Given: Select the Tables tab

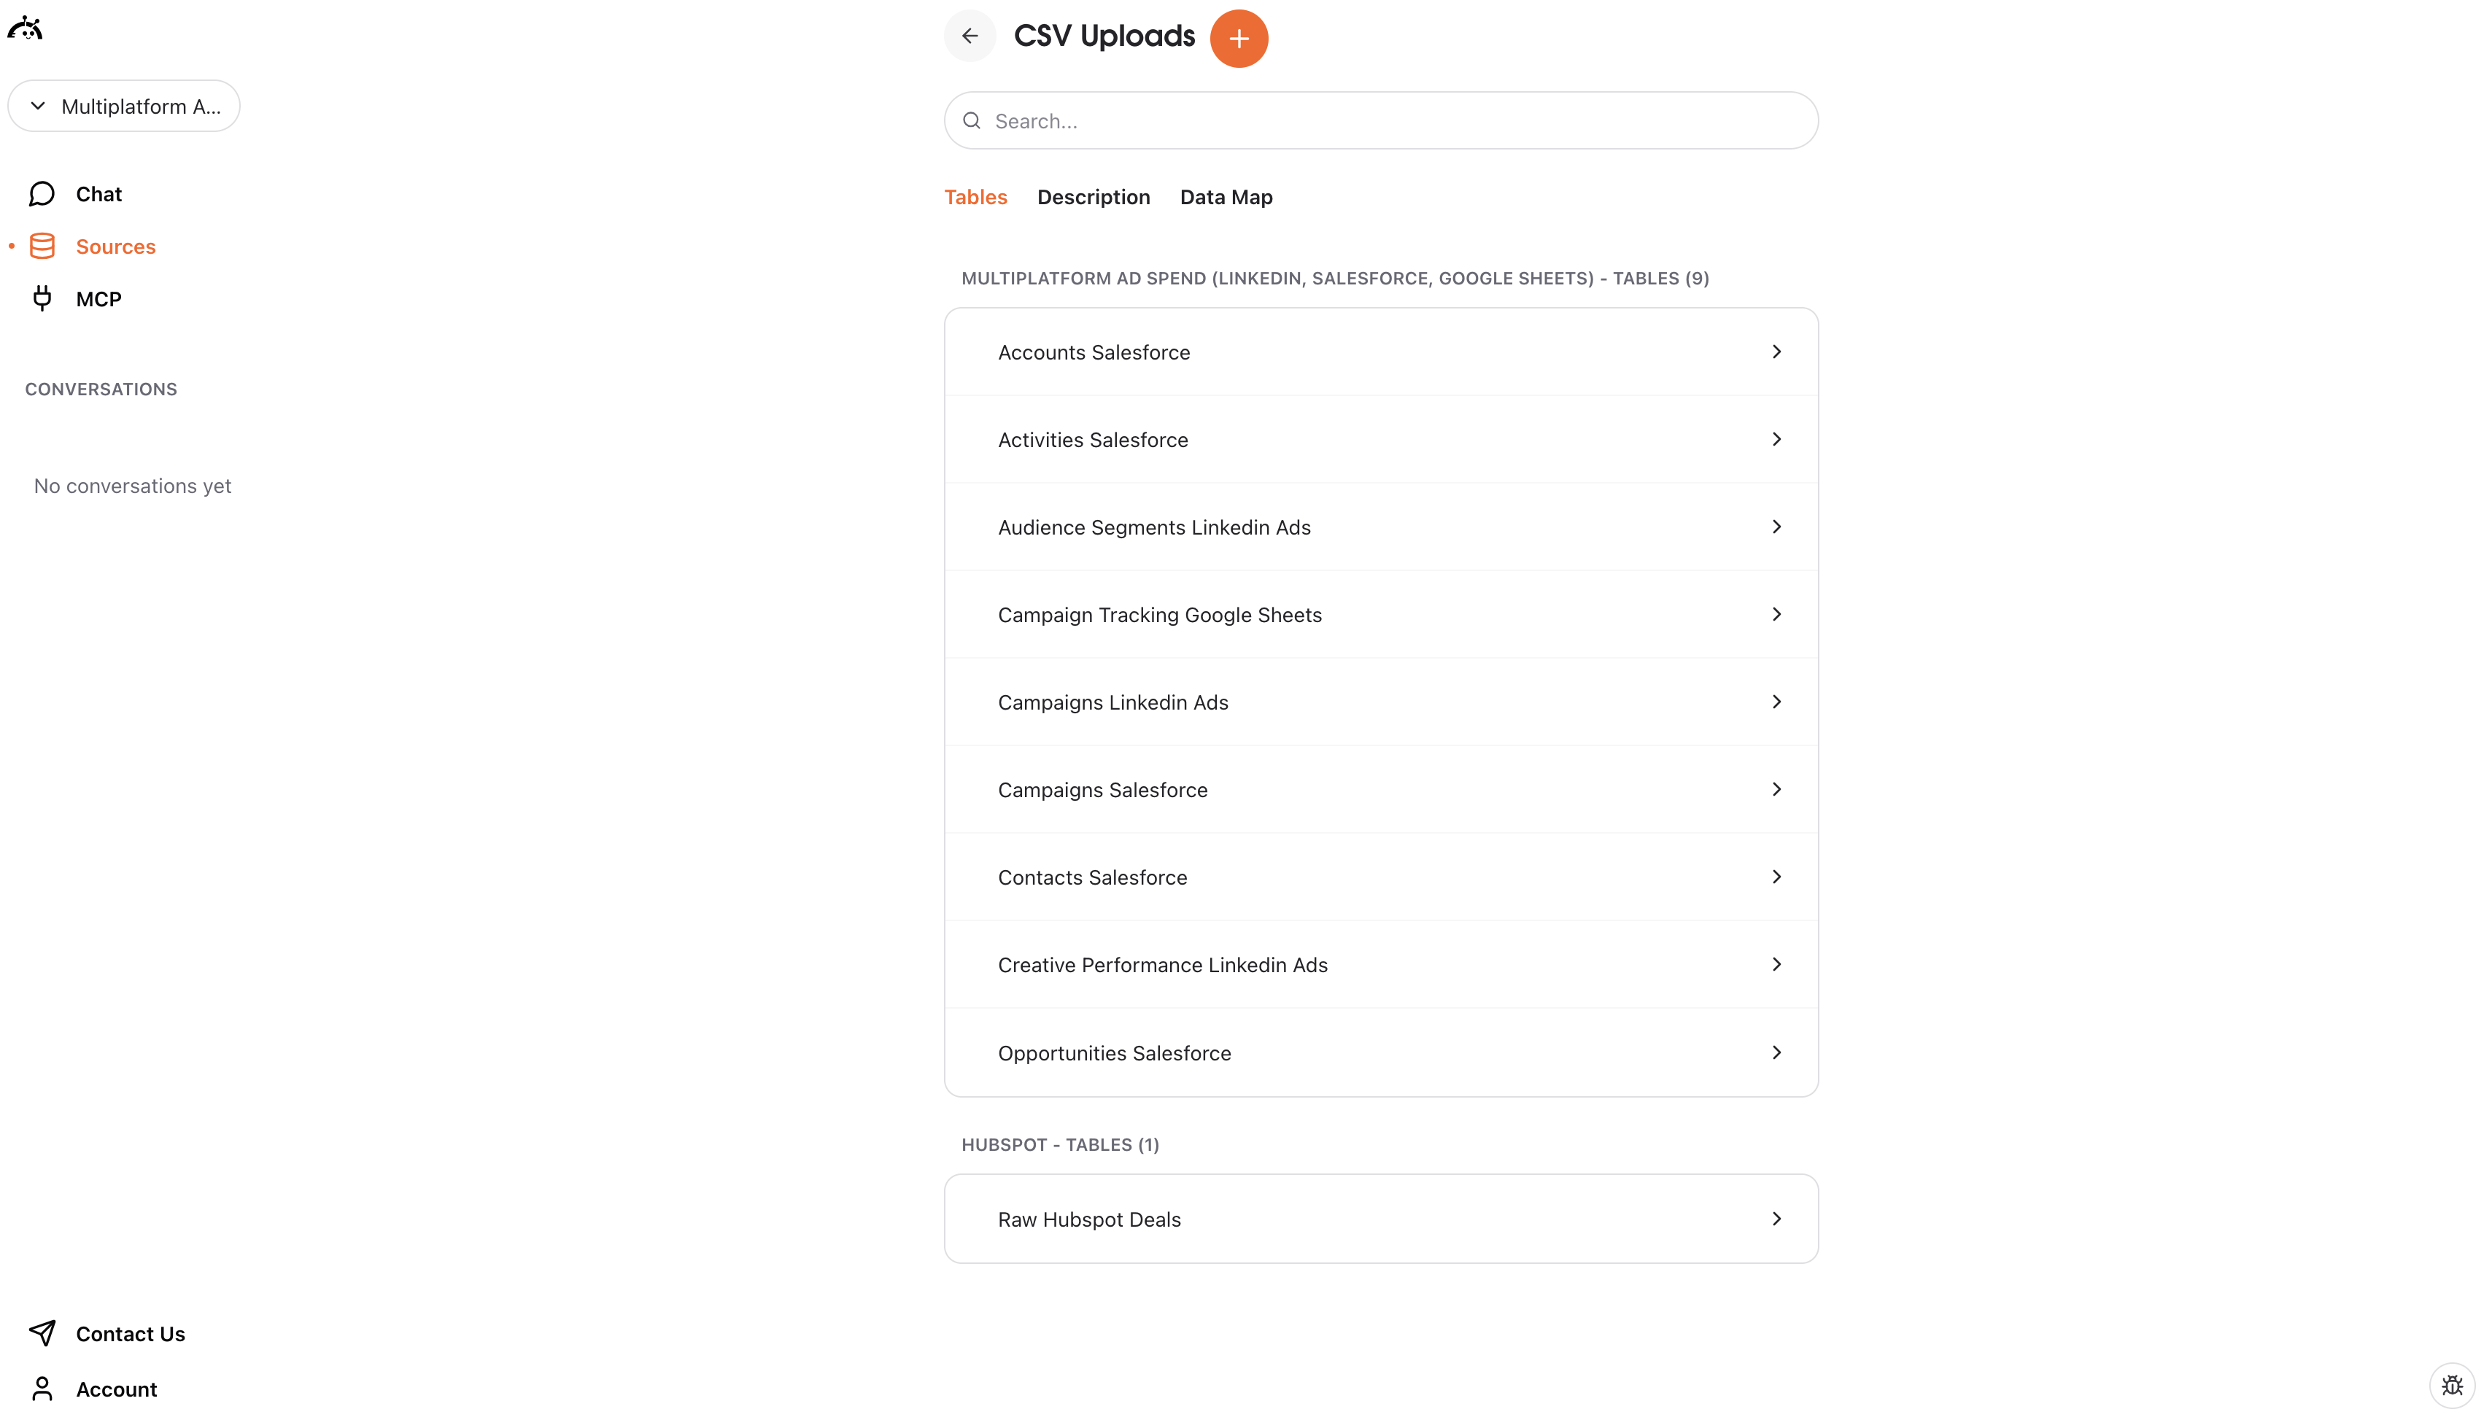Looking at the screenshot, I should tap(975, 196).
